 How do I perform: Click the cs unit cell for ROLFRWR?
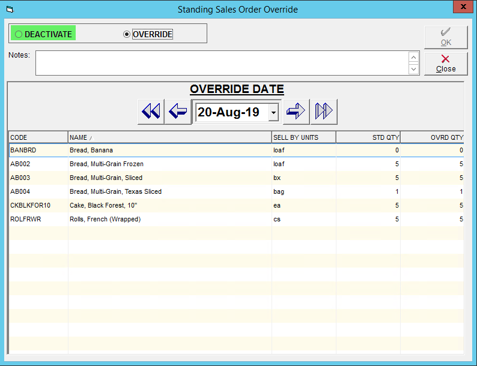click(303, 219)
